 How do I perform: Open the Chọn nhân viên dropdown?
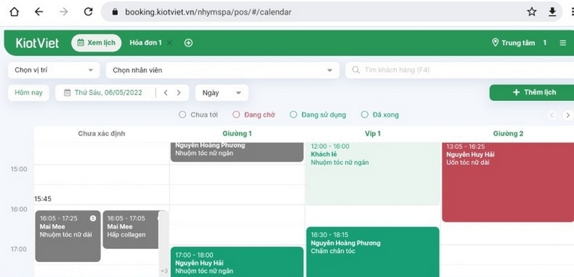222,70
